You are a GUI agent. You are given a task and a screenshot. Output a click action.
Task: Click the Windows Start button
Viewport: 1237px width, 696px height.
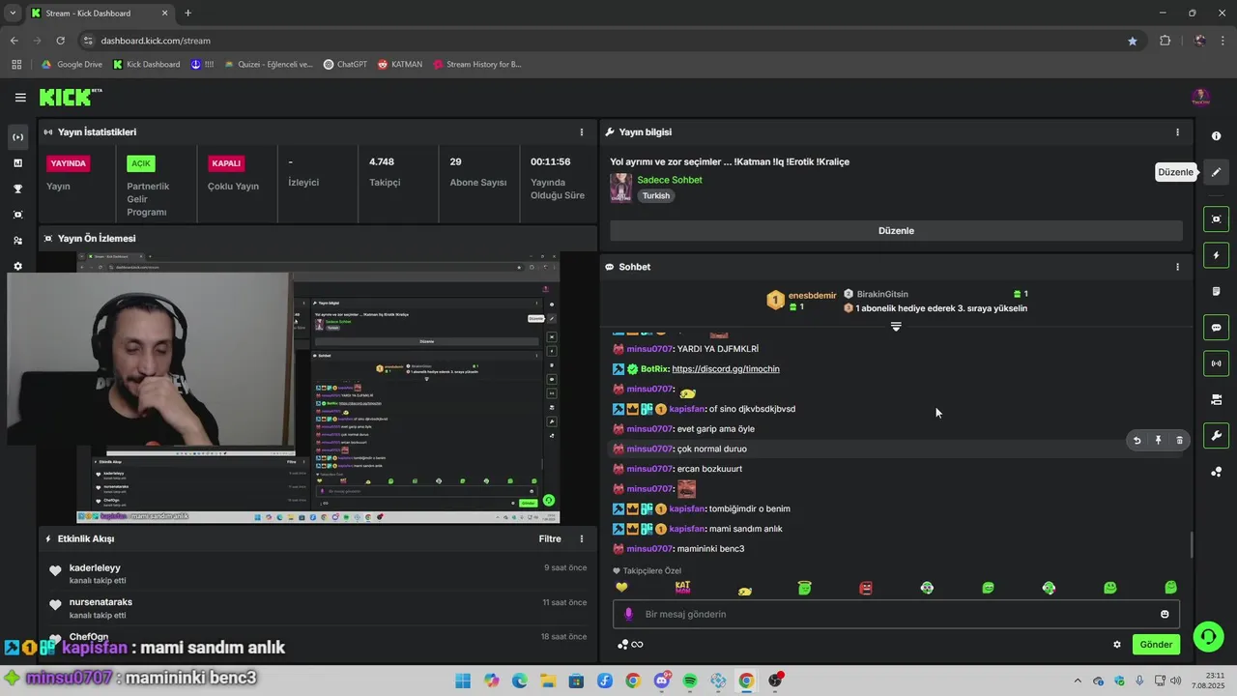click(x=463, y=681)
